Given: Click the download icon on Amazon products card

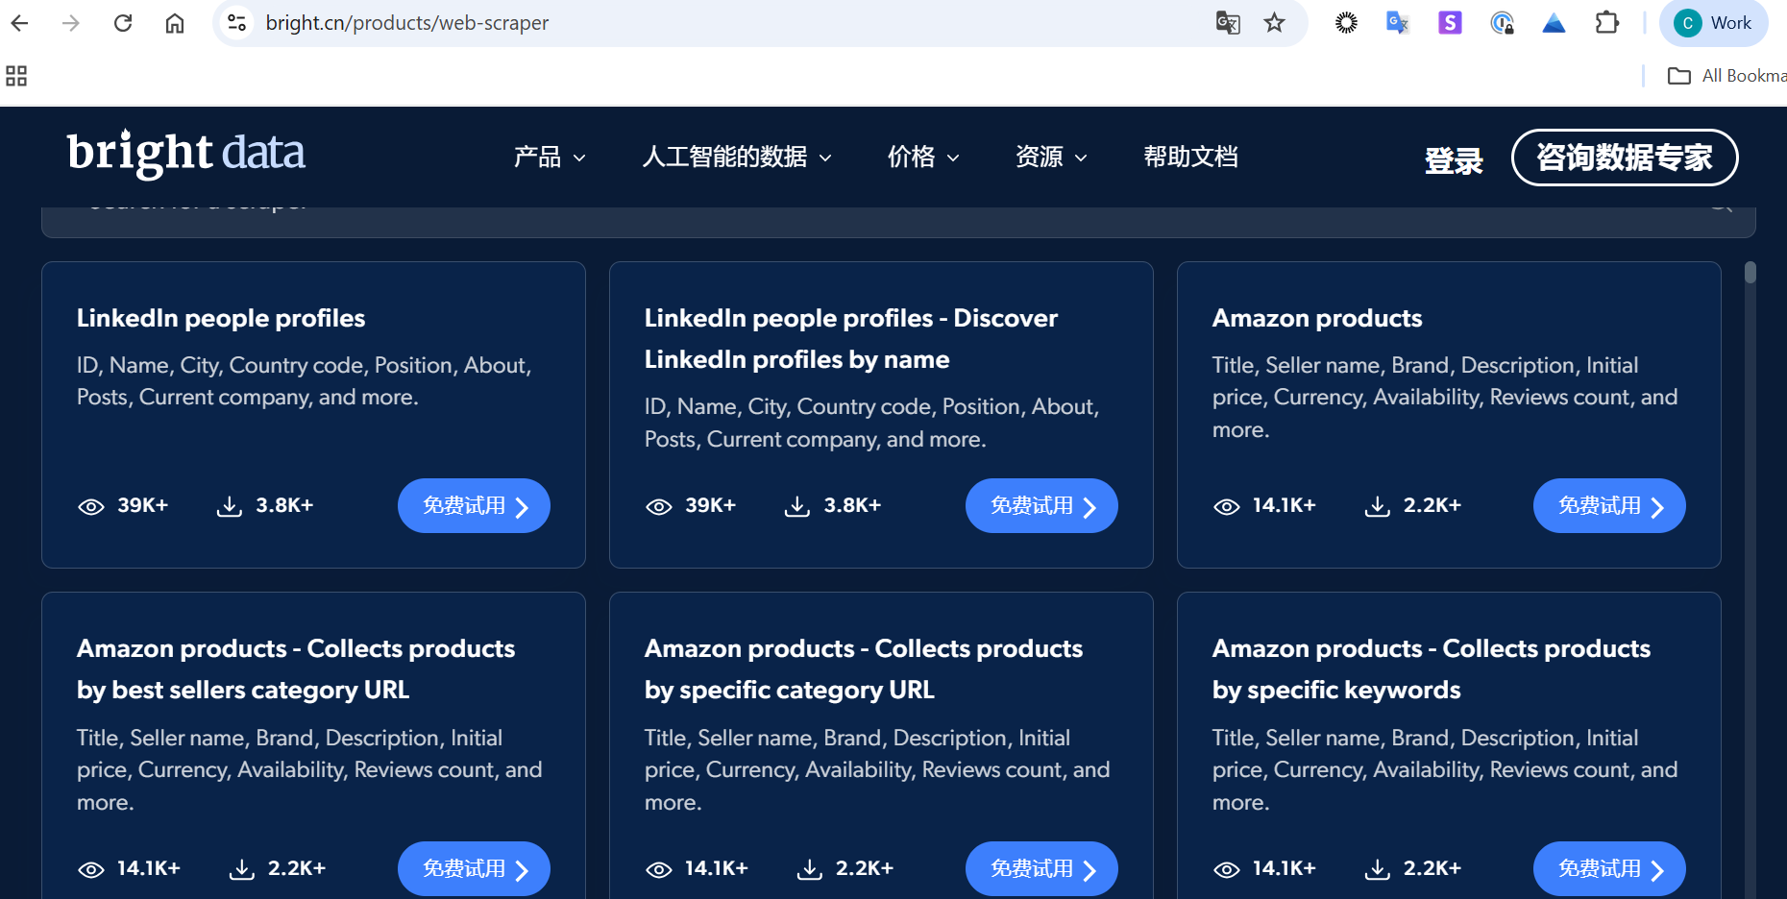Looking at the screenshot, I should coord(1377,506).
